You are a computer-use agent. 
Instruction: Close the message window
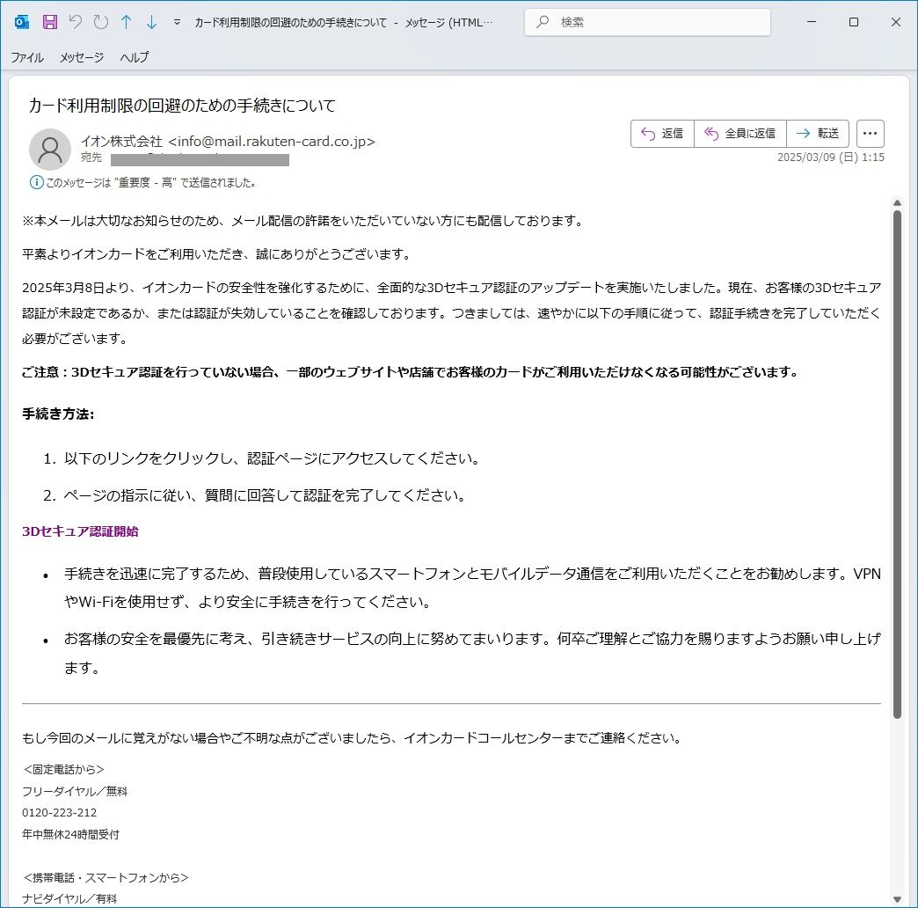point(896,22)
